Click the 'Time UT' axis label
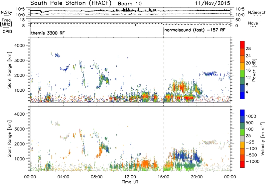The image size is (266, 184). click(130, 182)
